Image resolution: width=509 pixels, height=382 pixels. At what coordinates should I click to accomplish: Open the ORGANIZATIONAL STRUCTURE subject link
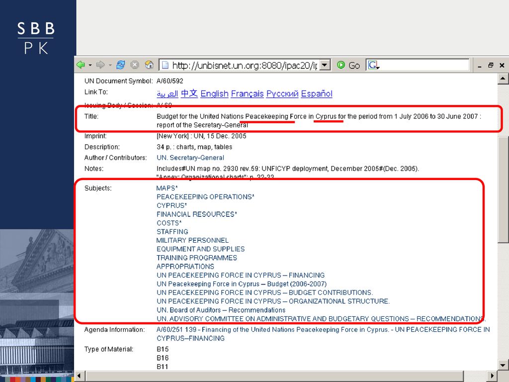coord(273,301)
